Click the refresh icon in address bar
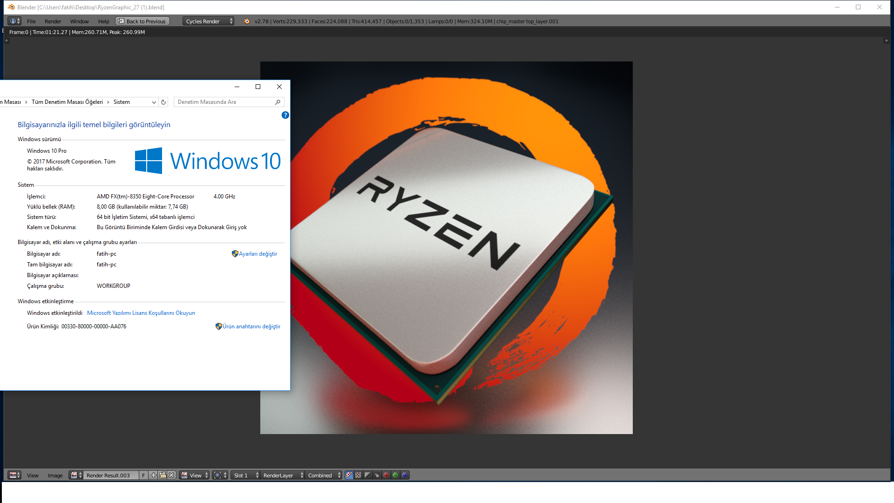This screenshot has width=894, height=503. 163,102
